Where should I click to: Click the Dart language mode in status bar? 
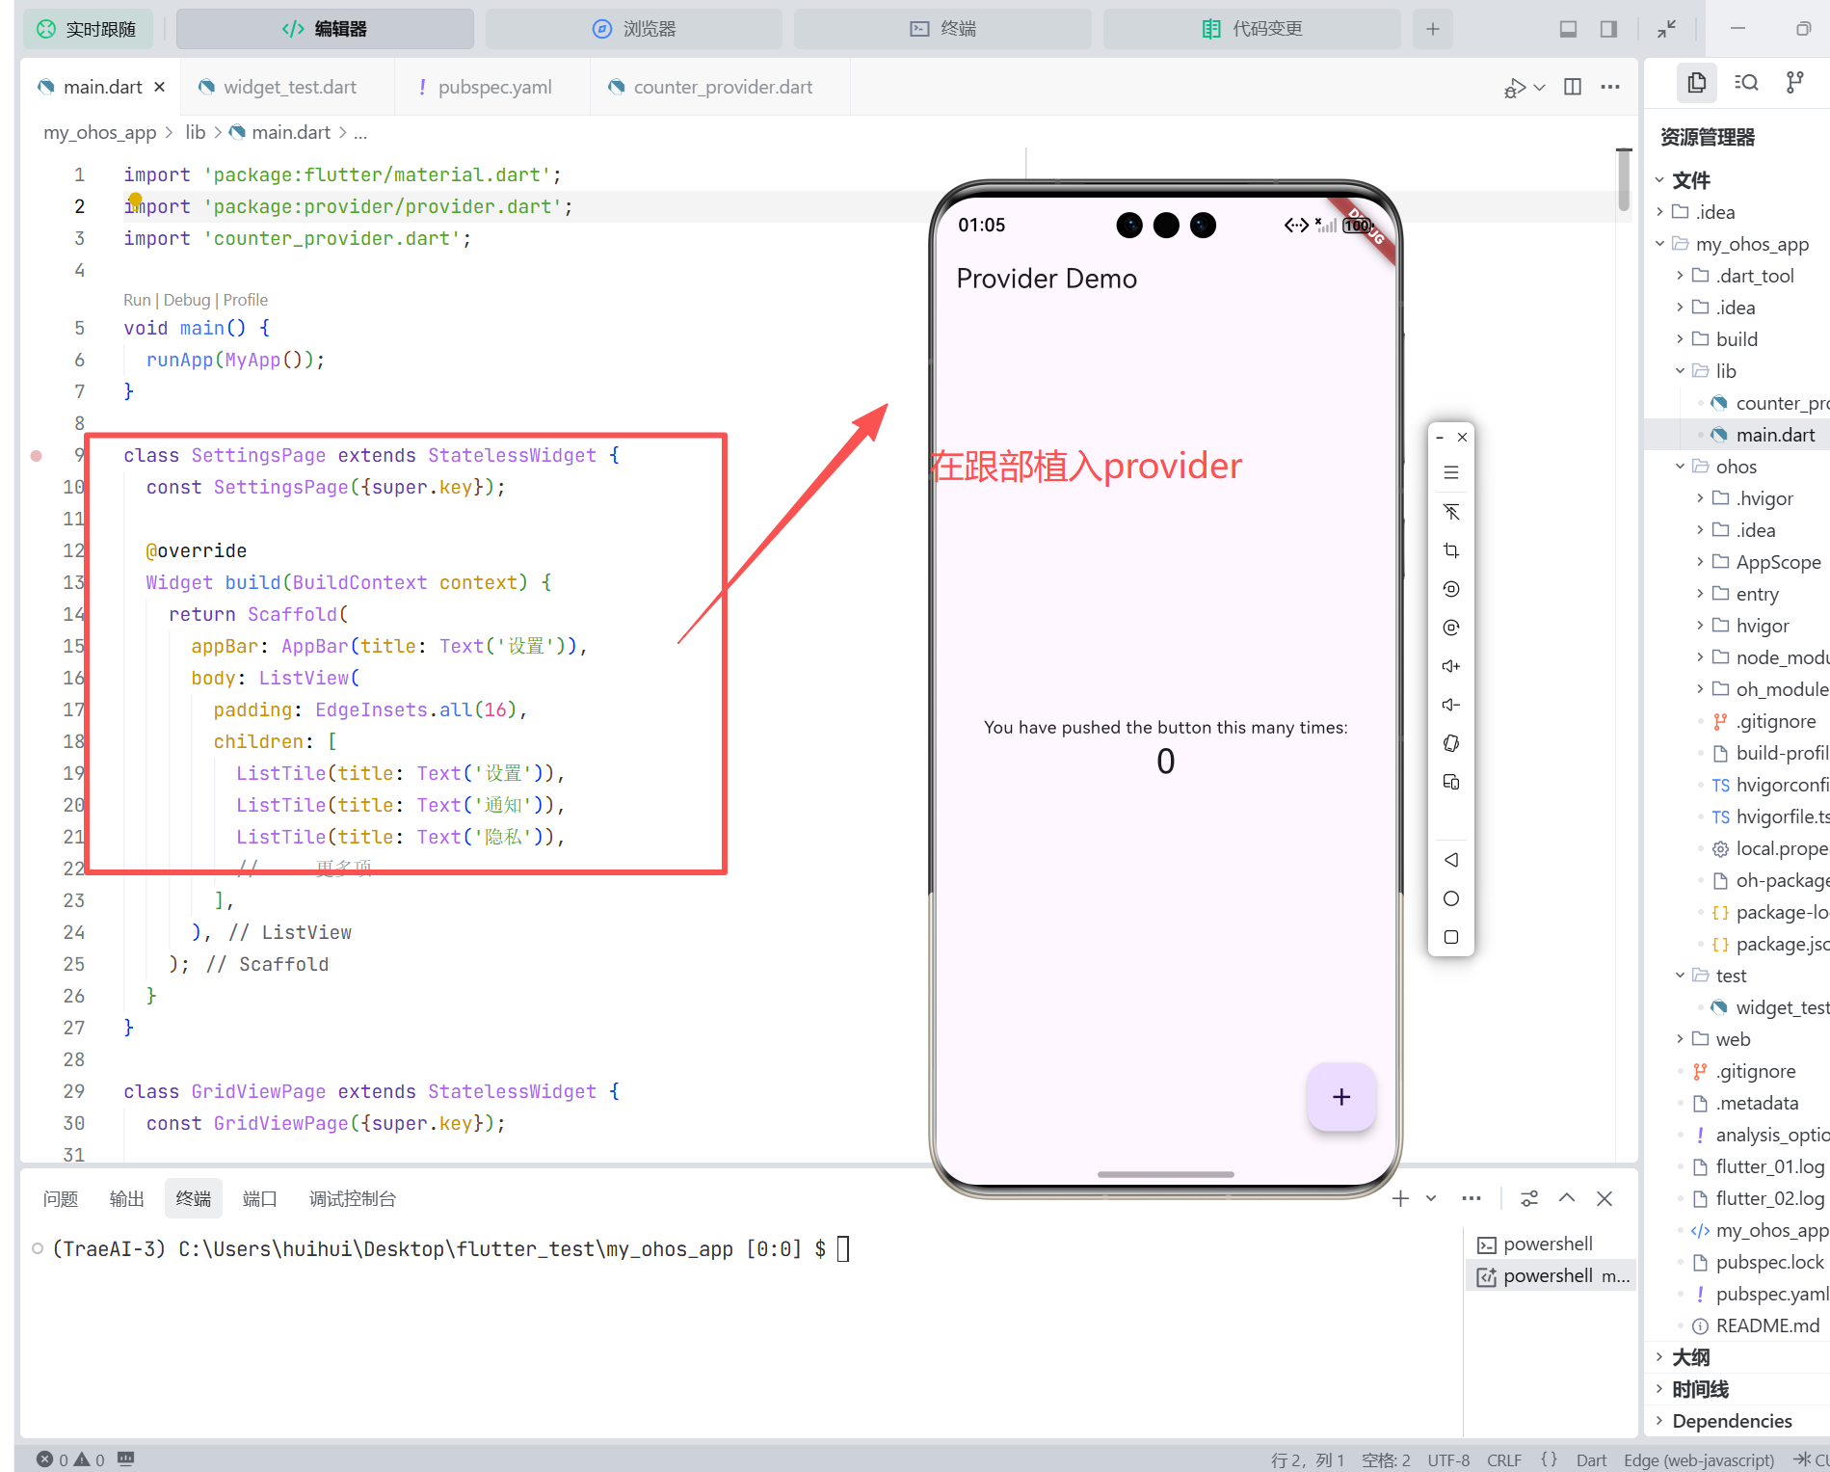tap(1591, 1459)
